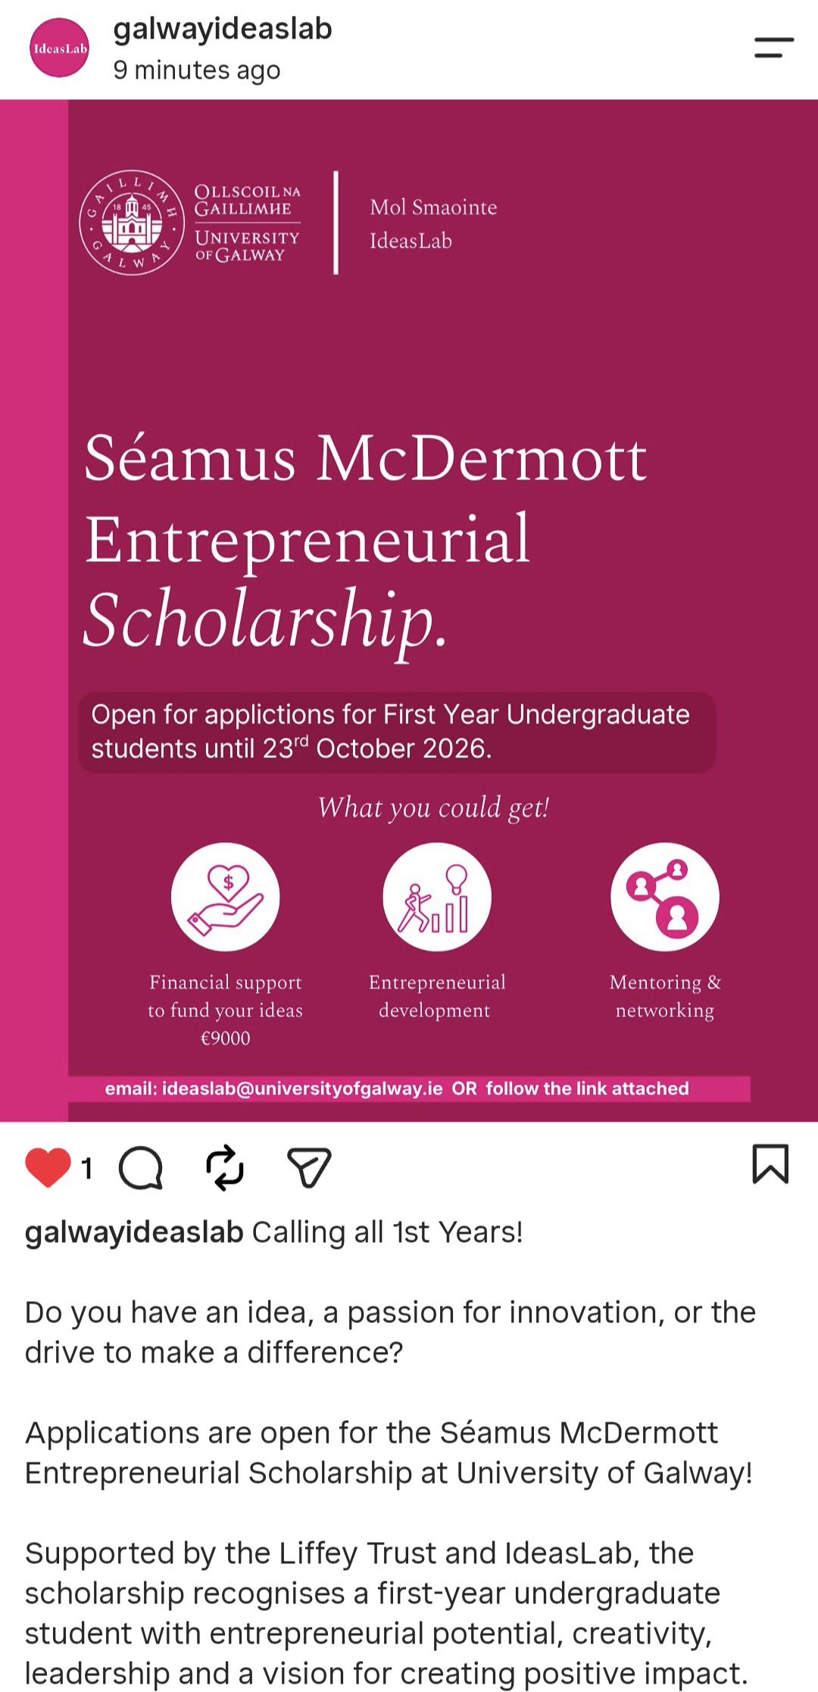Open comments with speech bubble icon

[141, 1167]
